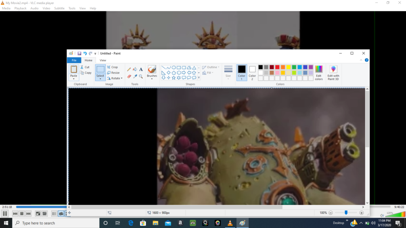The width and height of the screenshot is (406, 228).
Task: Open the shape Outline dropdown
Action: tap(211, 67)
